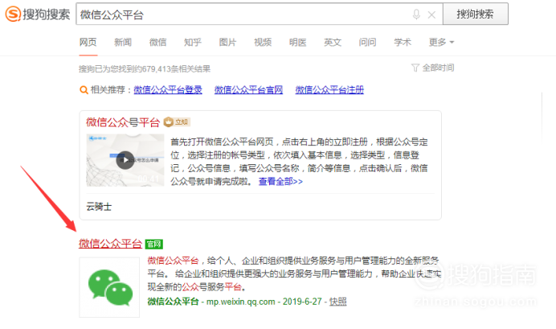
Task: Switch to the 学术 tab
Action: pos(403,43)
